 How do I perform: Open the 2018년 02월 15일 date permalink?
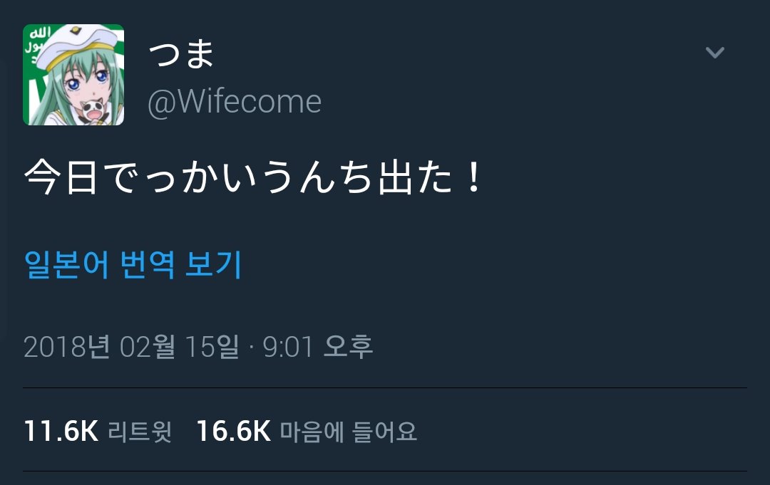[x=131, y=346]
